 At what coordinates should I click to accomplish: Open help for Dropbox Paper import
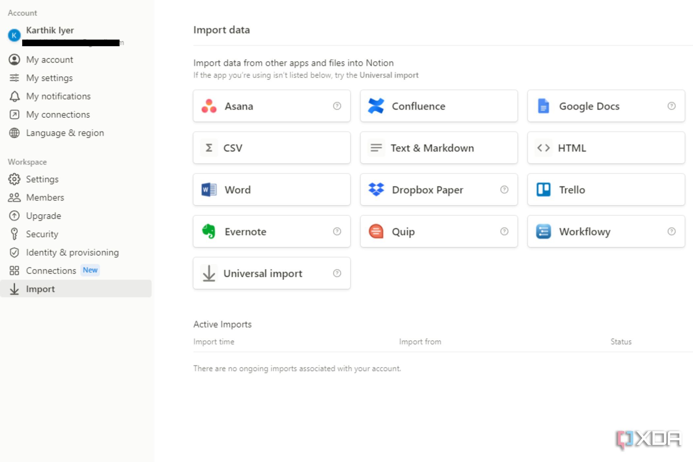coord(504,189)
